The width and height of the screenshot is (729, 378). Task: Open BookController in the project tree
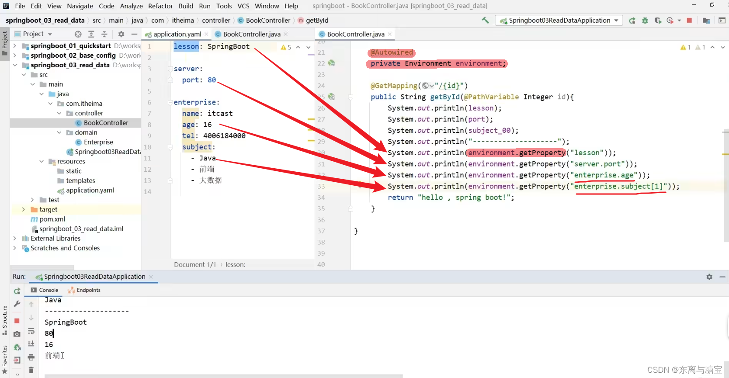[106, 123]
